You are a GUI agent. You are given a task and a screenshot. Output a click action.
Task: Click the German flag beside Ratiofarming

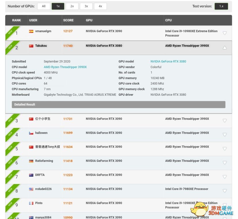pos(31,161)
